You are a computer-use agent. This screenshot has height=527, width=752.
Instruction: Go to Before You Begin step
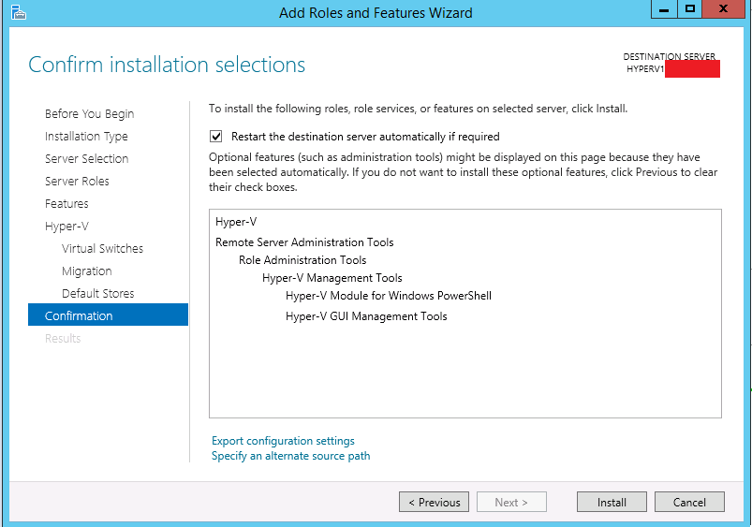(89, 113)
